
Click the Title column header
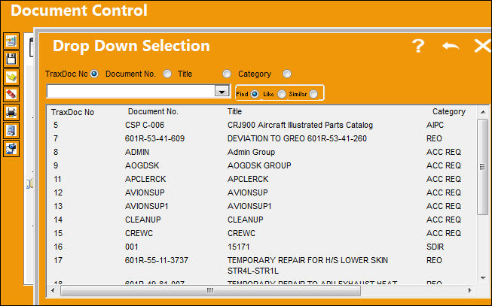tap(235, 111)
